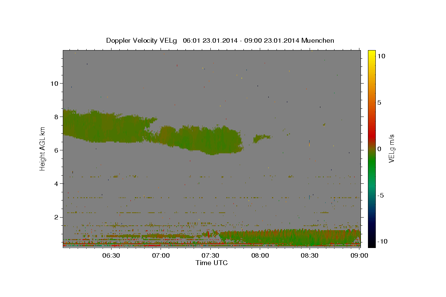Viewport: 446px width, 297px height.
Task: Click the low-level green layer near 08:30
Action: click(x=290, y=238)
